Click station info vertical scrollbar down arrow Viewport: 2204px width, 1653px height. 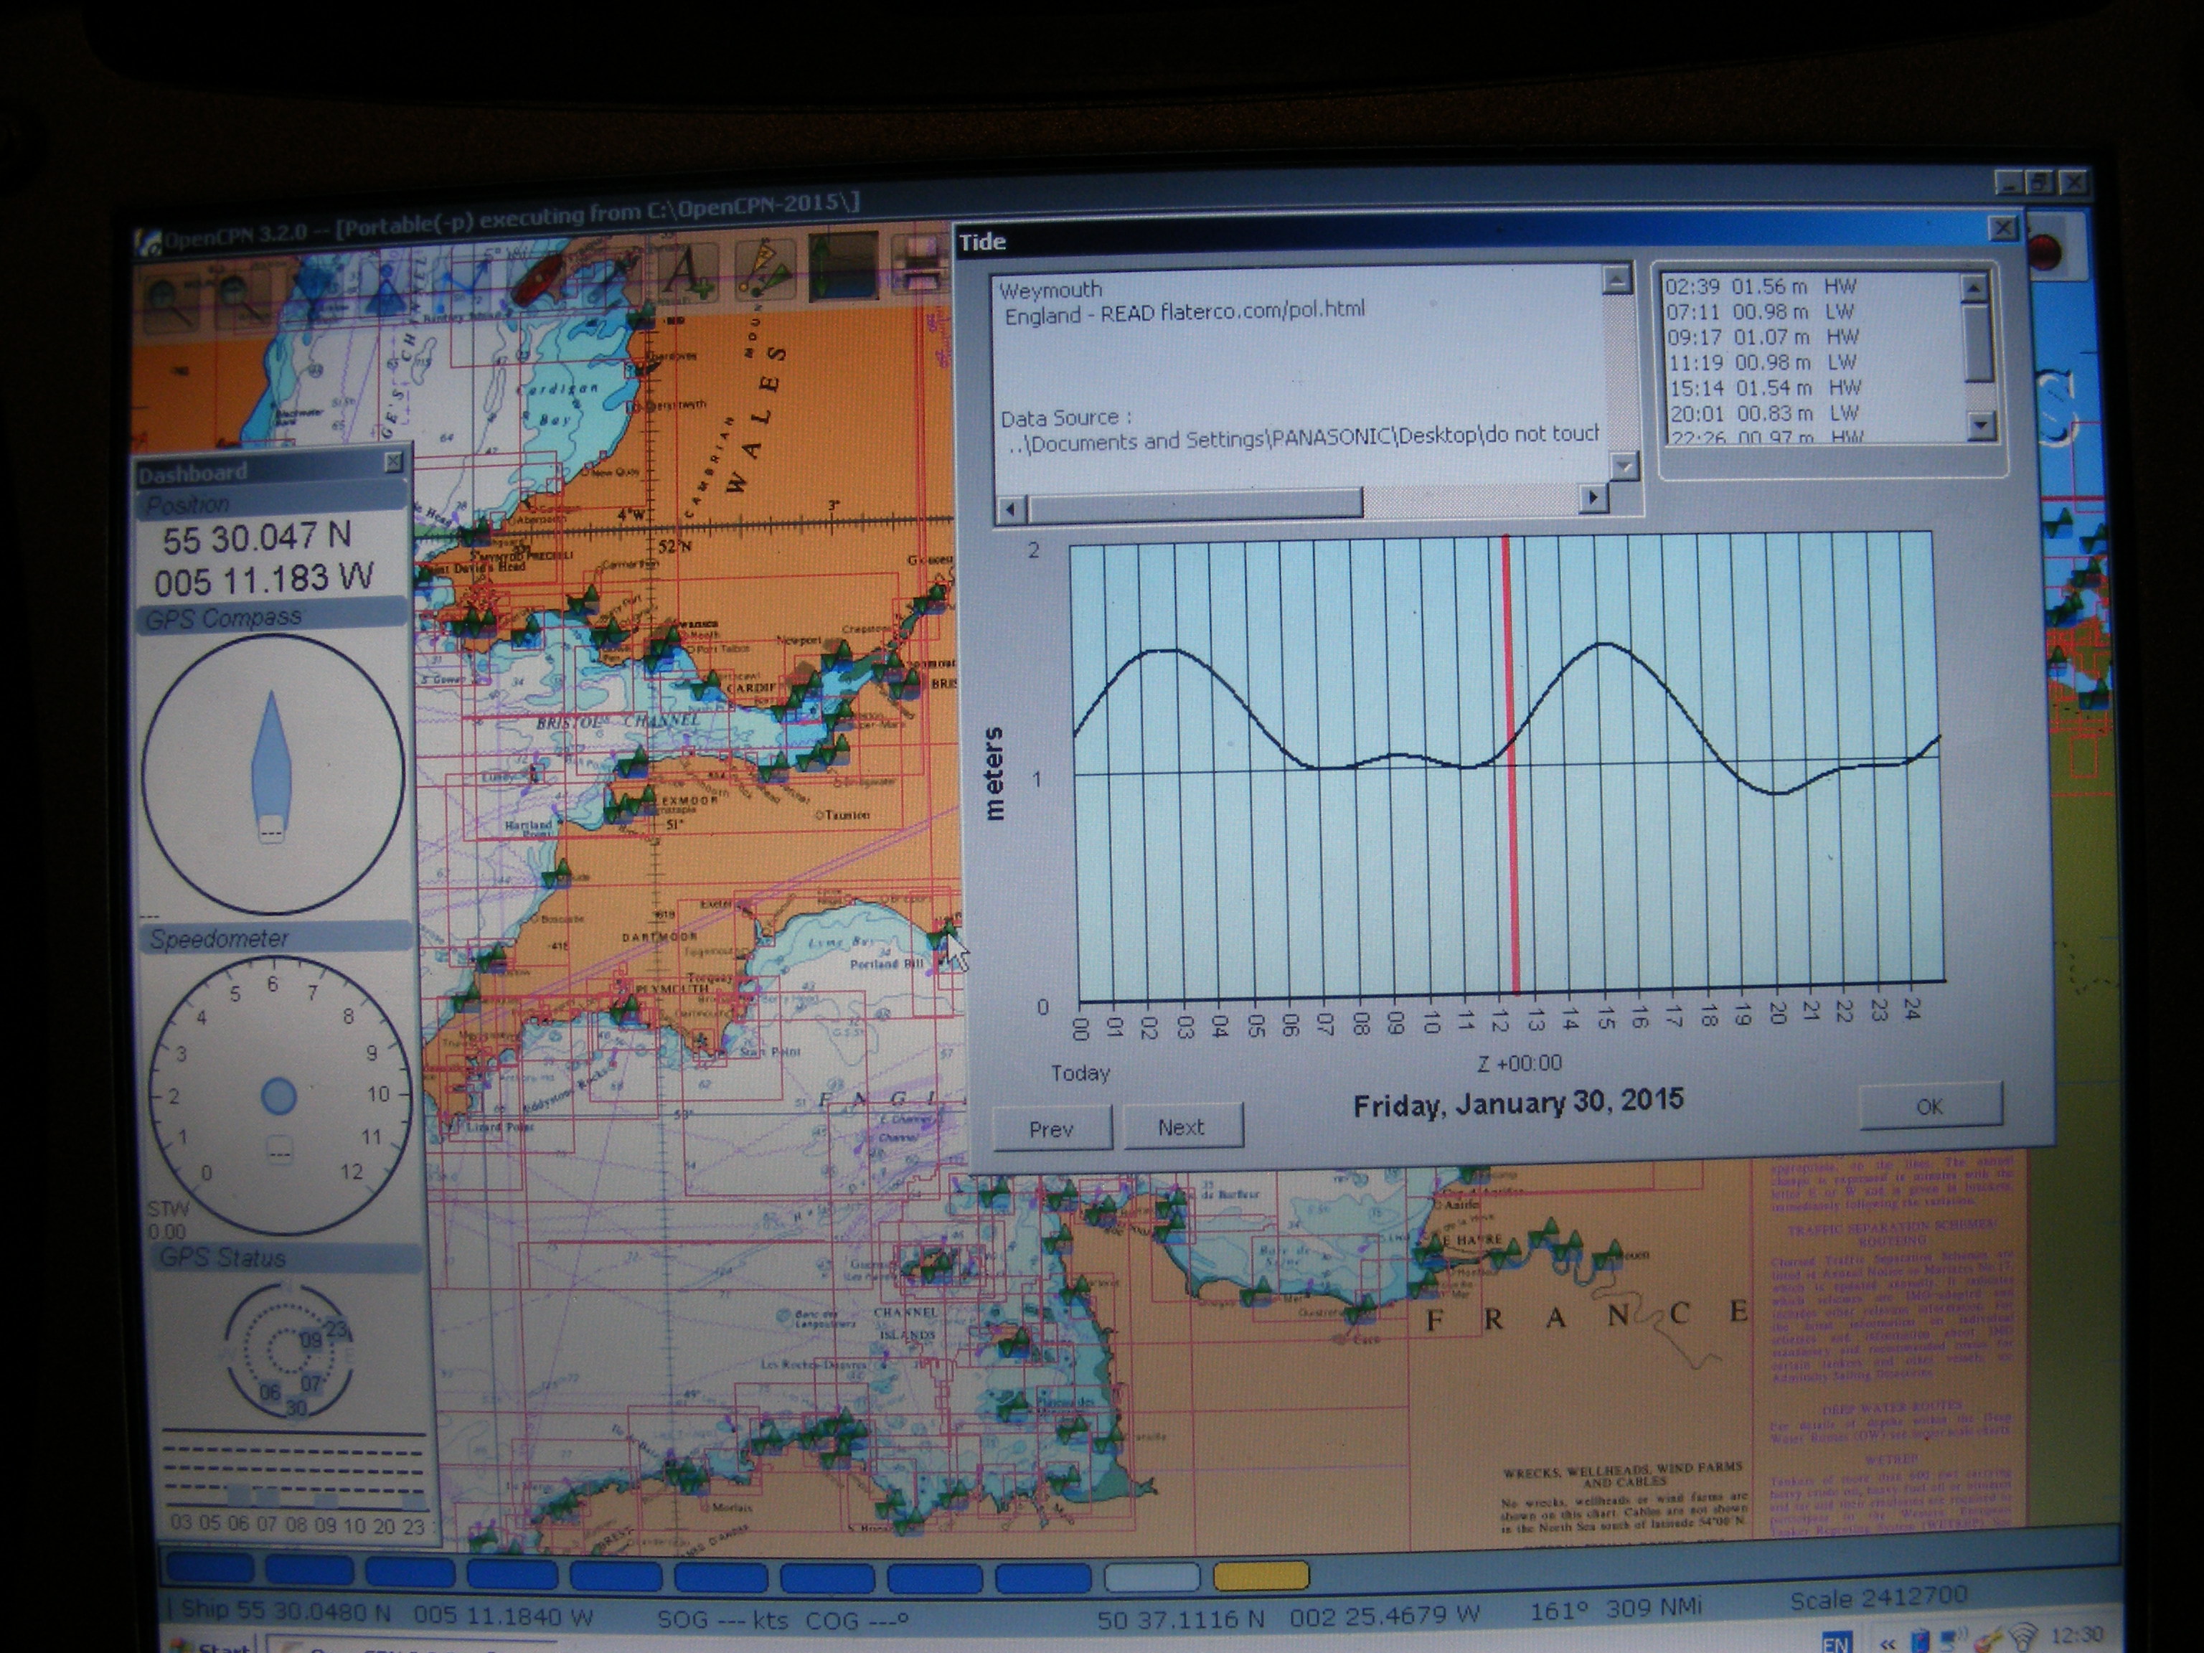tap(1624, 466)
